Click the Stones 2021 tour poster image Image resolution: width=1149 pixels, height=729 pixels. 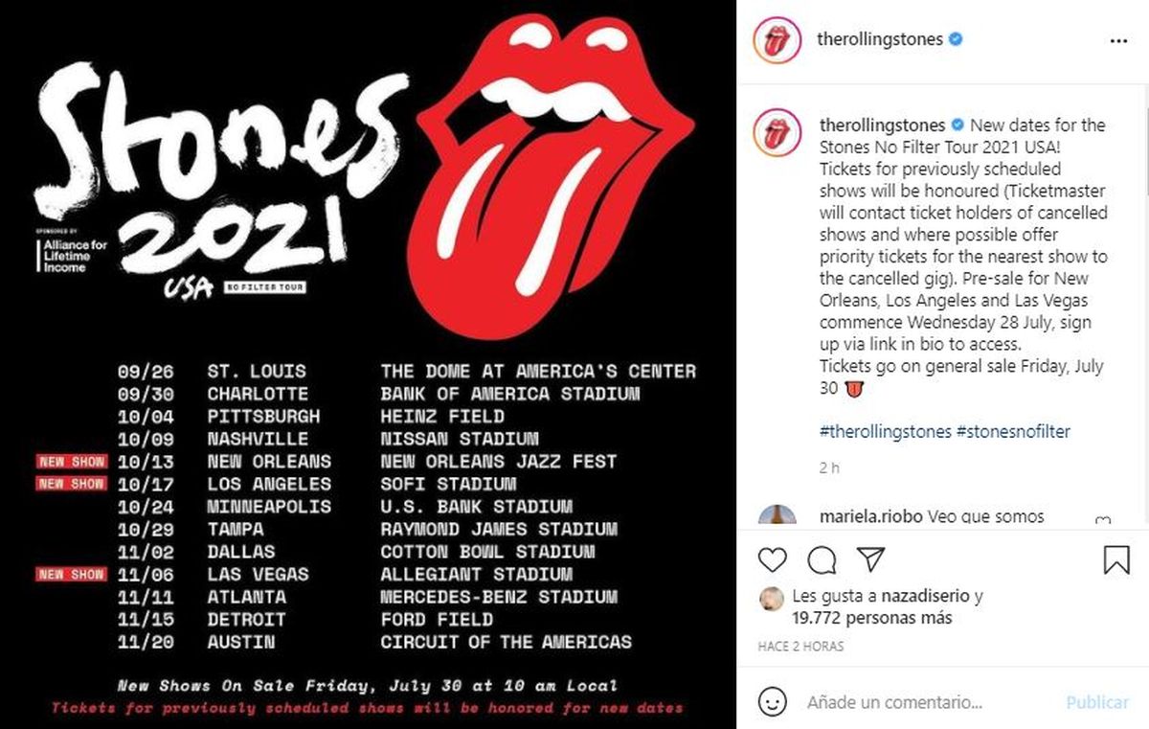coord(369,364)
